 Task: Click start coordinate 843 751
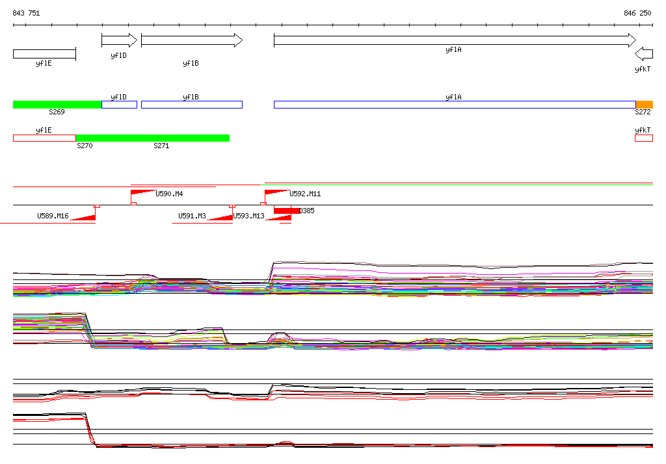point(26,13)
